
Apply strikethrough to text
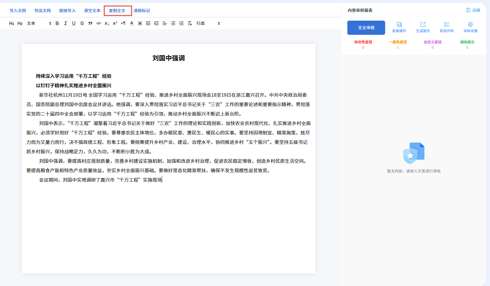pyautogui.click(x=82, y=23)
